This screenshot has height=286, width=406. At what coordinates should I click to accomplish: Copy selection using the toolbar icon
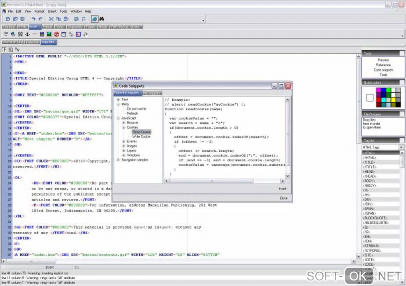pyautogui.click(x=59, y=19)
